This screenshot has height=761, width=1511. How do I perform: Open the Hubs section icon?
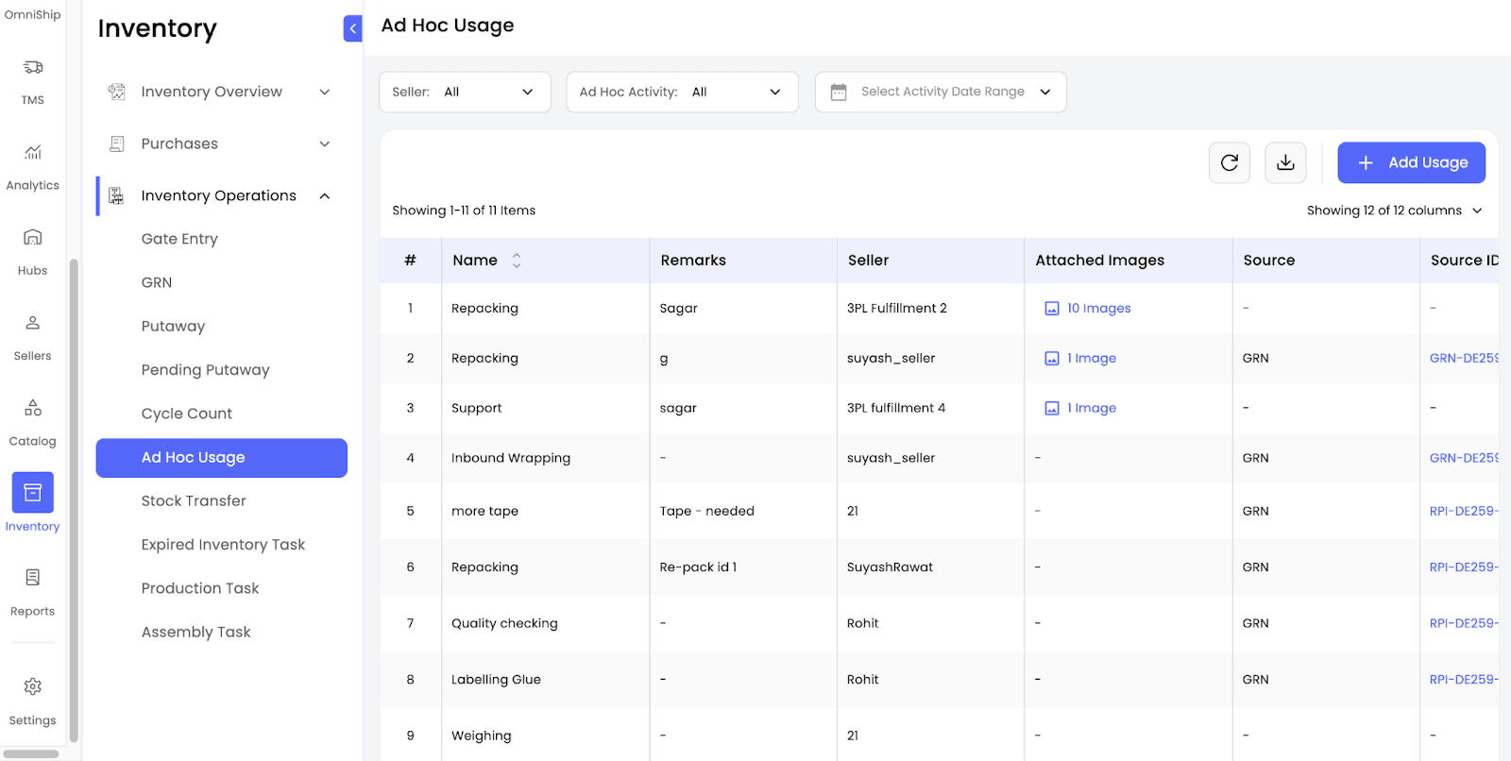click(32, 238)
